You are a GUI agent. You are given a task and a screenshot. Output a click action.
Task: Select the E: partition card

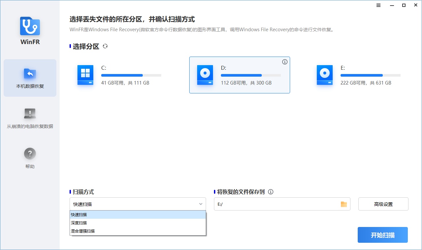tap(359, 75)
